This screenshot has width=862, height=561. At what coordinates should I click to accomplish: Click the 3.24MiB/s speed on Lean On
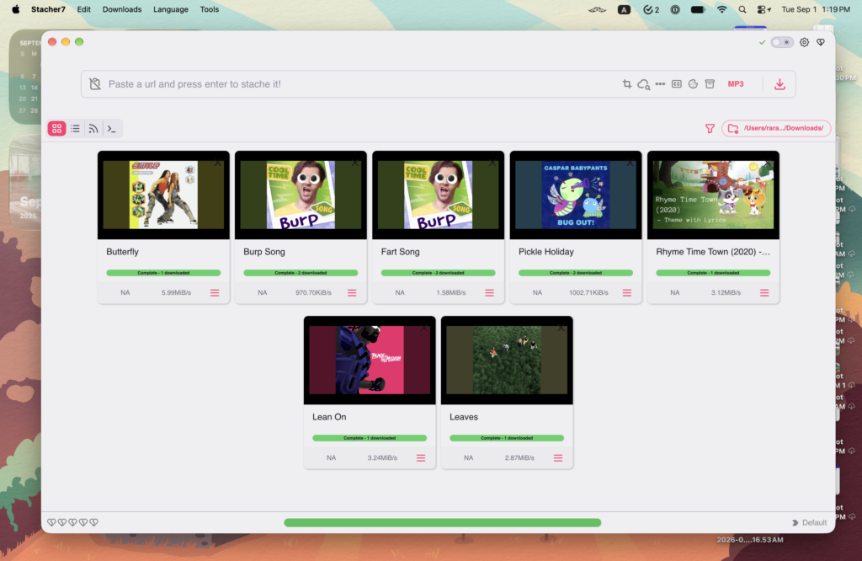pos(382,457)
